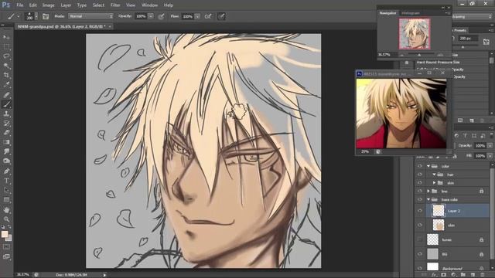Expand the skin layer group
This screenshot has width=495, height=278.
pyautogui.click(x=434, y=183)
